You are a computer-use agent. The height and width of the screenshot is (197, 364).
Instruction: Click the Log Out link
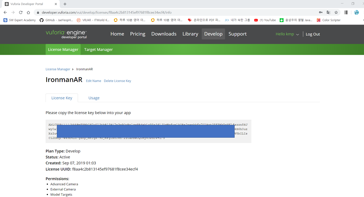click(x=313, y=34)
